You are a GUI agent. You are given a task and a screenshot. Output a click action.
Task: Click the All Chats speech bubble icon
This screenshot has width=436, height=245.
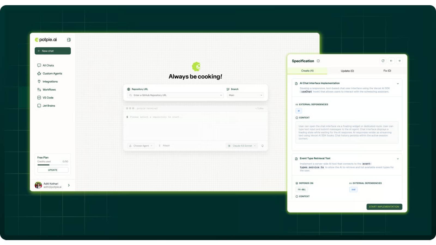point(39,65)
